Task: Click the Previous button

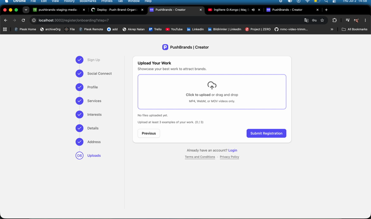Action: (x=149, y=133)
